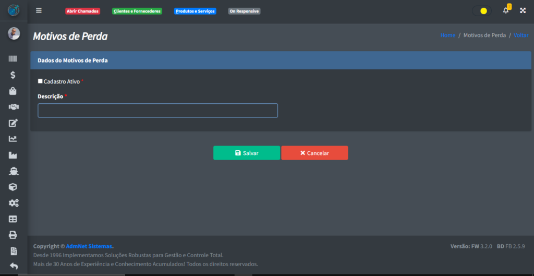Image resolution: width=534 pixels, height=276 pixels.
Task: Toggle fullscreen with the expand icon
Action: point(523,10)
